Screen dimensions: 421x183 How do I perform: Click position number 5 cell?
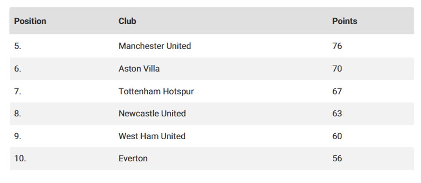18,46
